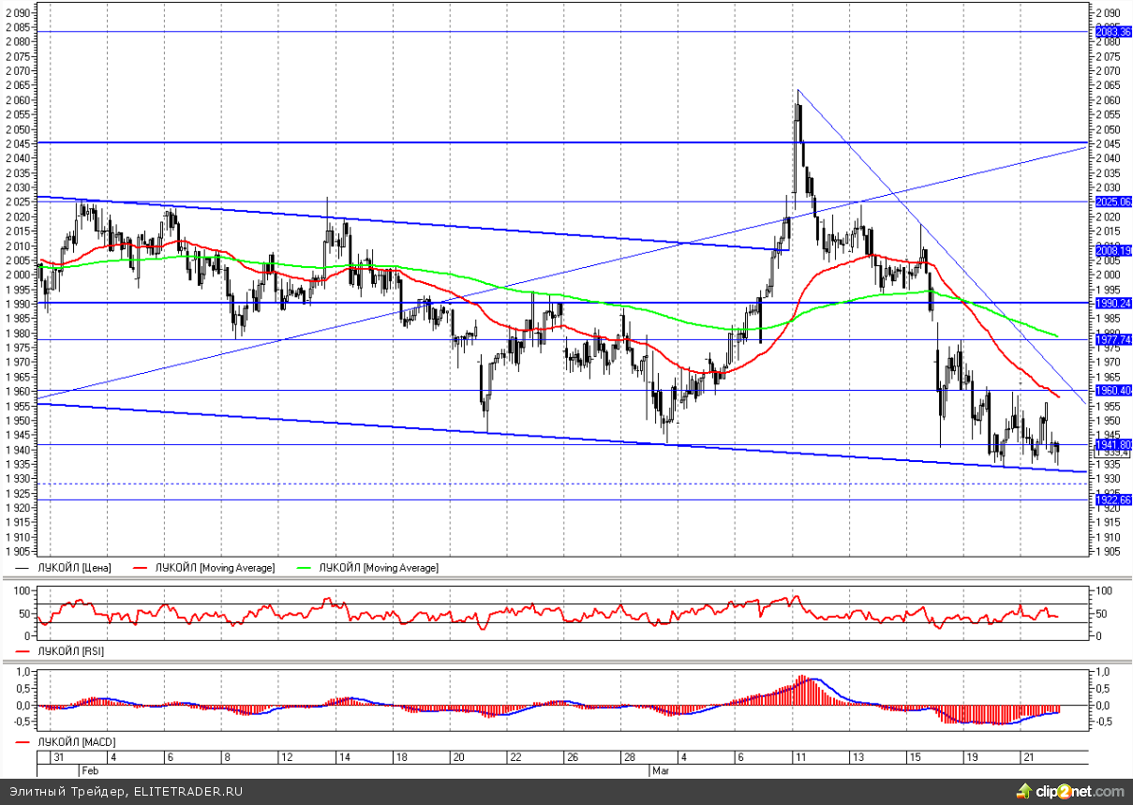
Task: Click the 2008.19 price level tag
Action: click(x=1112, y=251)
